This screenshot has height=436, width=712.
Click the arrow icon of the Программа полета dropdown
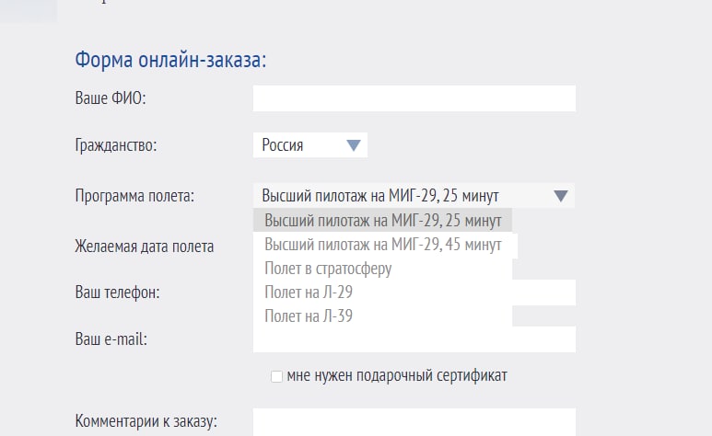[x=562, y=195]
